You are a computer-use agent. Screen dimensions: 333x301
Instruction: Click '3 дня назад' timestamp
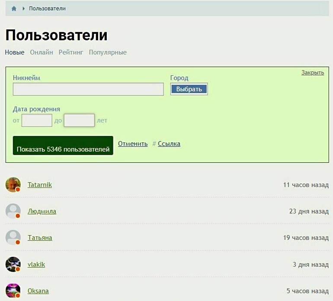coord(311,265)
